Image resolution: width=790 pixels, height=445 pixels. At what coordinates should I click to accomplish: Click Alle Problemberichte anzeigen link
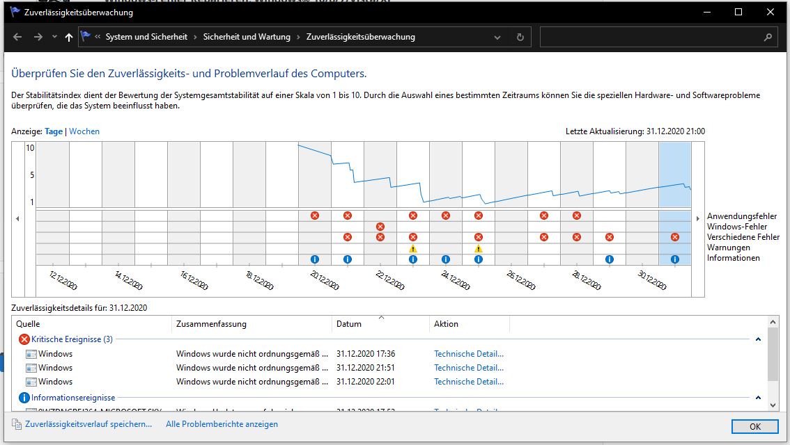(x=222, y=424)
